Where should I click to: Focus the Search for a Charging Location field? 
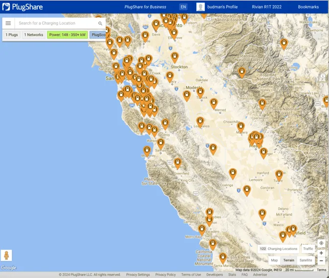tap(55, 23)
